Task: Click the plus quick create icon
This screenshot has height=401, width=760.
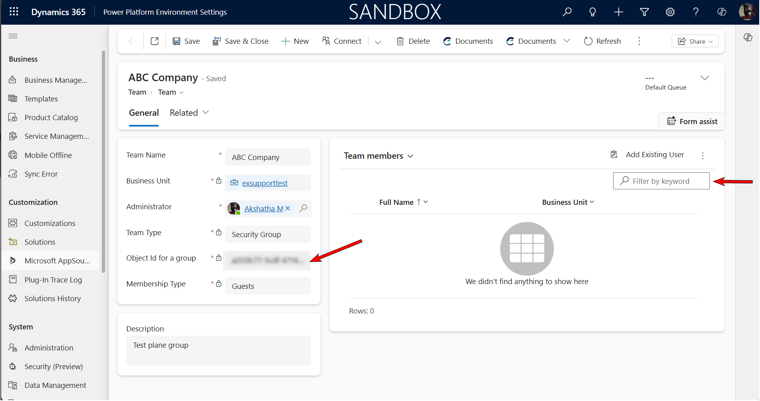Action: (x=618, y=12)
